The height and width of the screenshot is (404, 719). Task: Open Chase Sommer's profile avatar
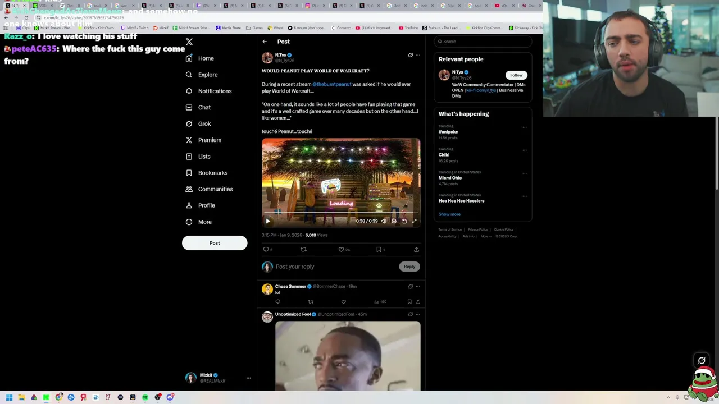[267, 290]
